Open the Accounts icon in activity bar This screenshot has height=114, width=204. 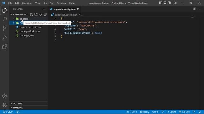[x=4, y=96]
